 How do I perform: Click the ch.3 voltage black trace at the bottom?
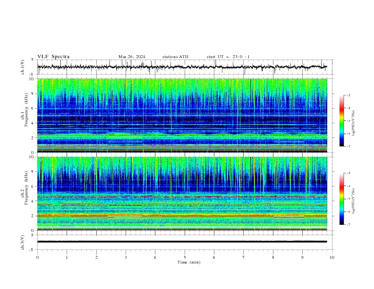pyautogui.click(x=182, y=242)
